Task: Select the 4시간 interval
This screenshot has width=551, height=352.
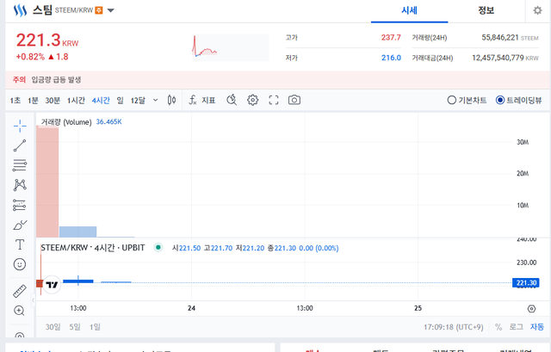Action: coord(101,101)
